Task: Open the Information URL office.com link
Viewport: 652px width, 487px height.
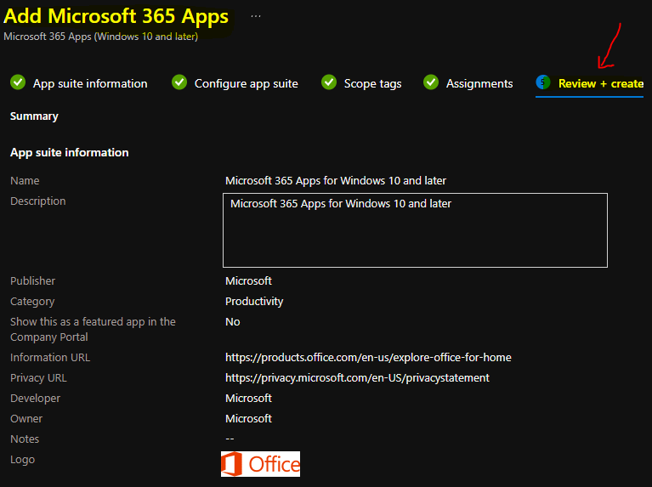Action: coord(368,357)
